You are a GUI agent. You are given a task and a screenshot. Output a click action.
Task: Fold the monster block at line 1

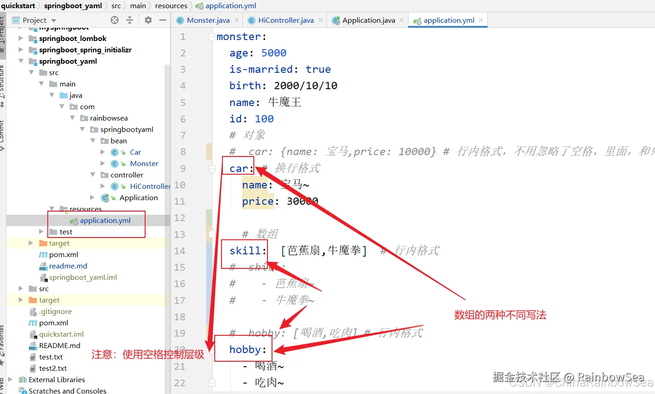(212, 37)
